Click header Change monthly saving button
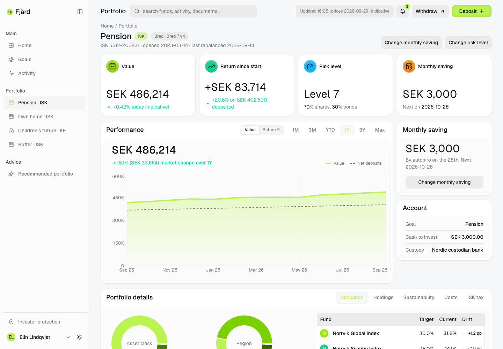 pyautogui.click(x=411, y=43)
